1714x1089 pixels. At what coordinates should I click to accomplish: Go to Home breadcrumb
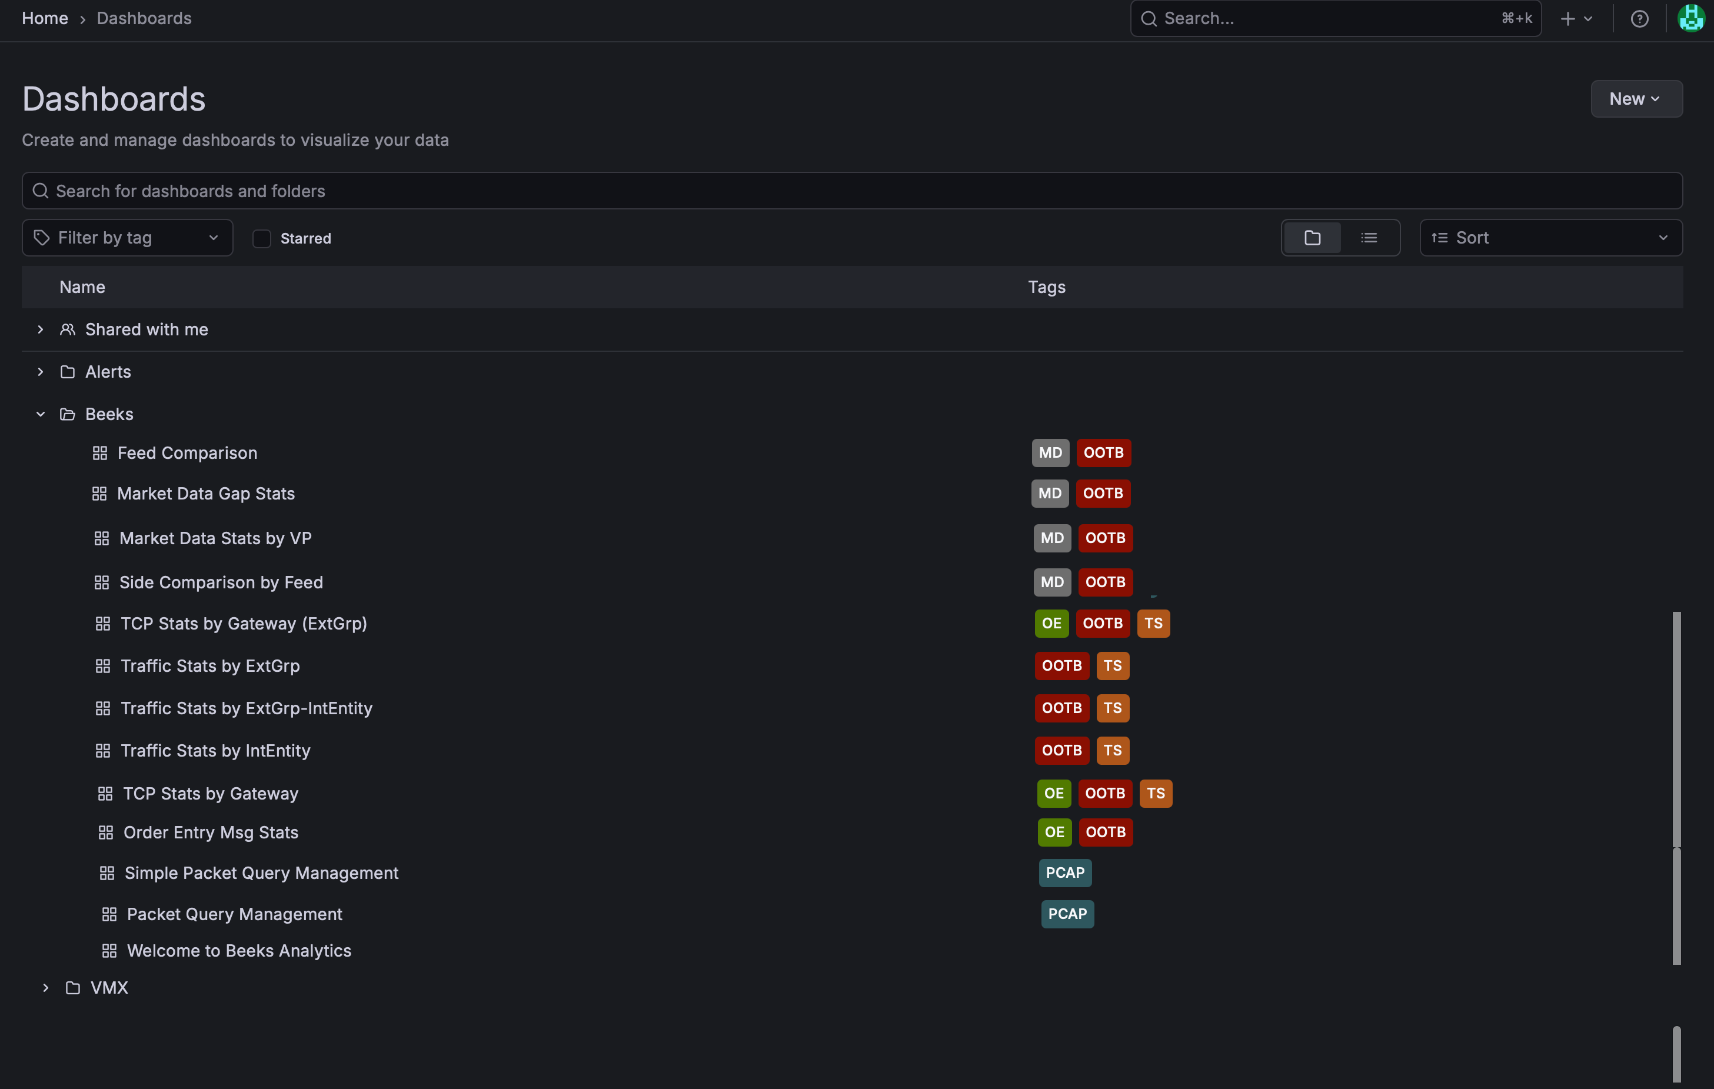(x=45, y=18)
